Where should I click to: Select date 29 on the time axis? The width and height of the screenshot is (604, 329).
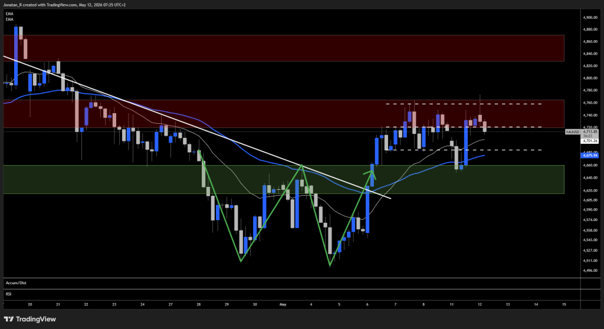[x=227, y=304]
